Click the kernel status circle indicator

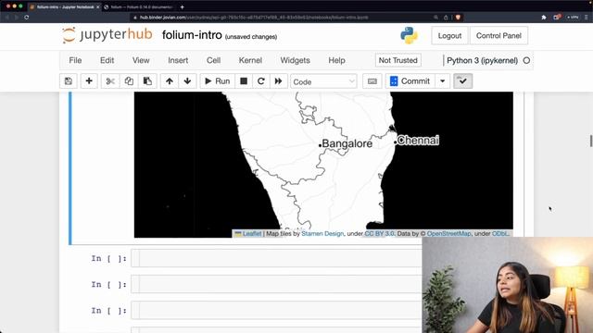(x=526, y=60)
